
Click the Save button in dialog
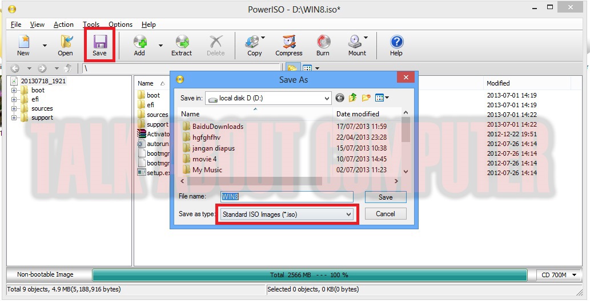[386, 197]
